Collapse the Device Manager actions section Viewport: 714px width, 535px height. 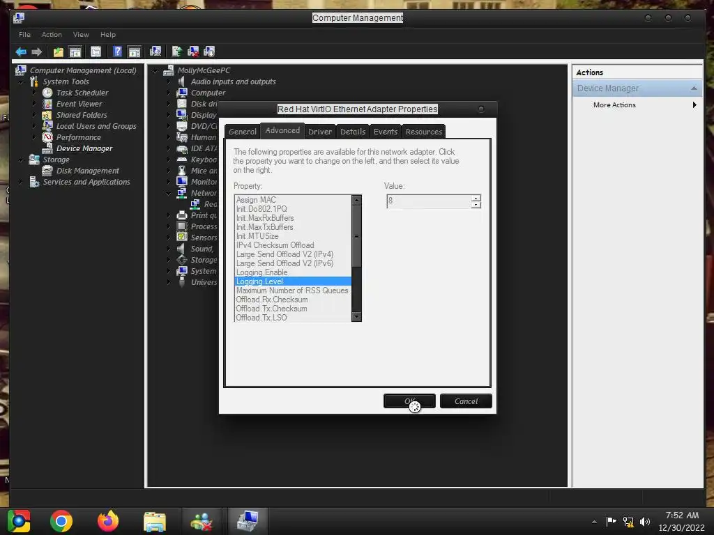[694, 88]
